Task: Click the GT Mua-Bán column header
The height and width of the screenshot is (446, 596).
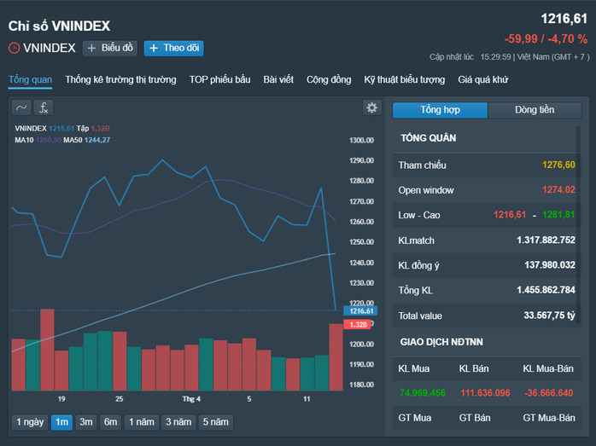Action: pos(549,418)
